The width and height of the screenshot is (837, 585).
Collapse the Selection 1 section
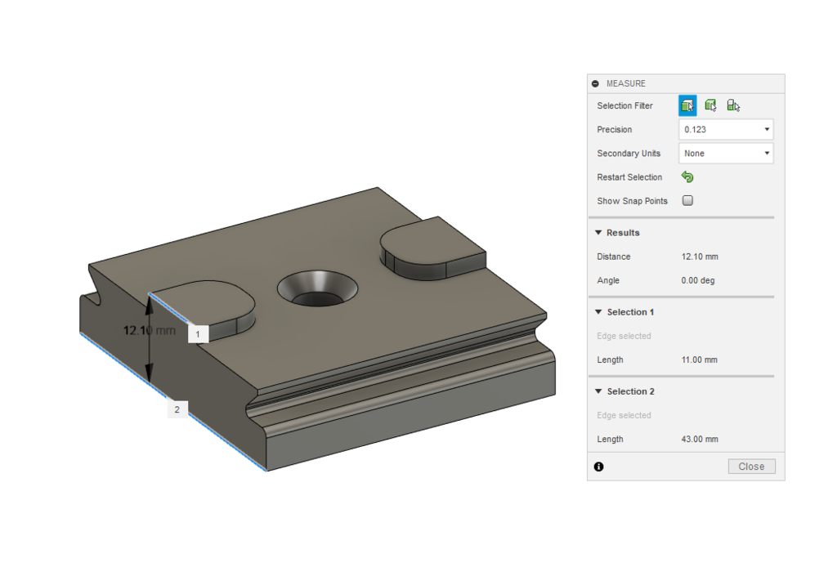(x=598, y=311)
